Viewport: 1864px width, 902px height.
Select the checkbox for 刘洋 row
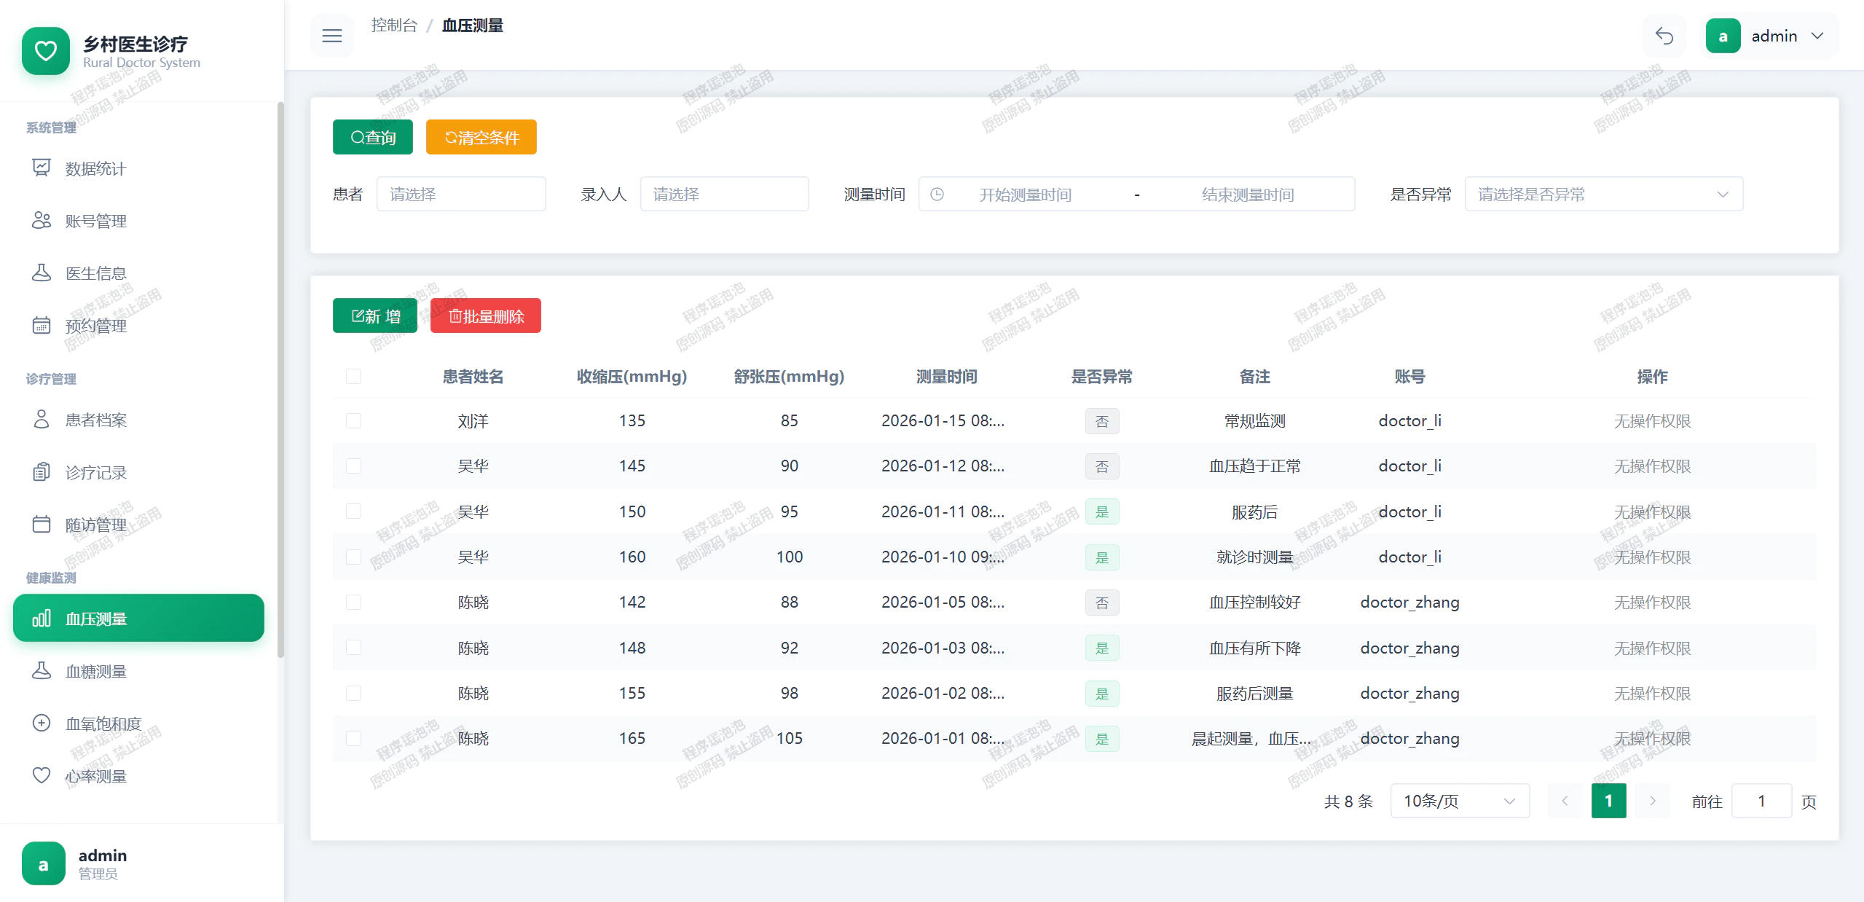(354, 420)
